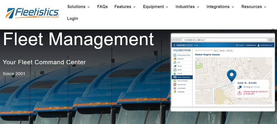277x124 pixels.
Task: Click the truck icon in driver card
Action: point(239,87)
